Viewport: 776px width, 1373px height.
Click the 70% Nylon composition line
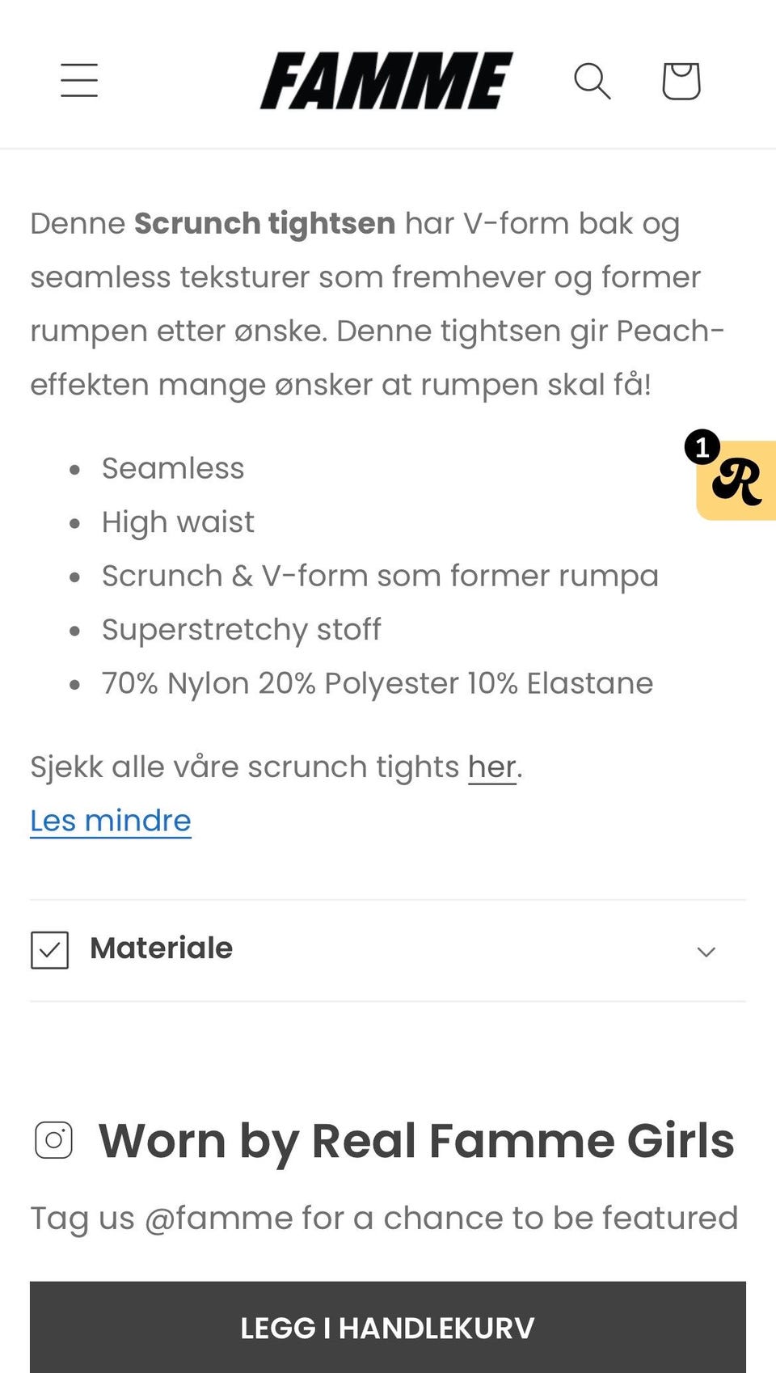pyautogui.click(x=377, y=683)
